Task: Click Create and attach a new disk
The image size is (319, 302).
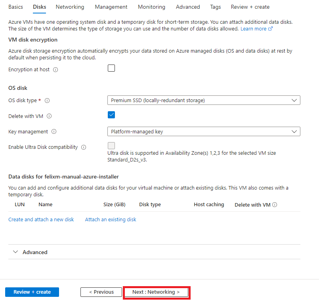Action: click(x=41, y=220)
